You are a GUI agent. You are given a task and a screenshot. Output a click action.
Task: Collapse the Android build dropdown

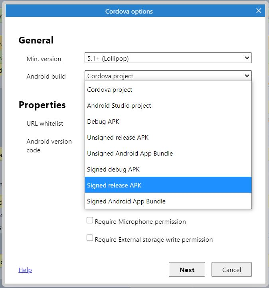(168, 76)
